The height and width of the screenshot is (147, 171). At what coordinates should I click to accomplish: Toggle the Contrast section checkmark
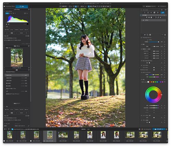[142, 65]
